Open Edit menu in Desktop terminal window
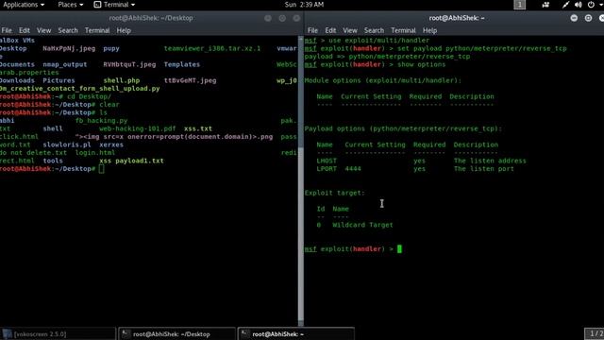 click(24, 30)
